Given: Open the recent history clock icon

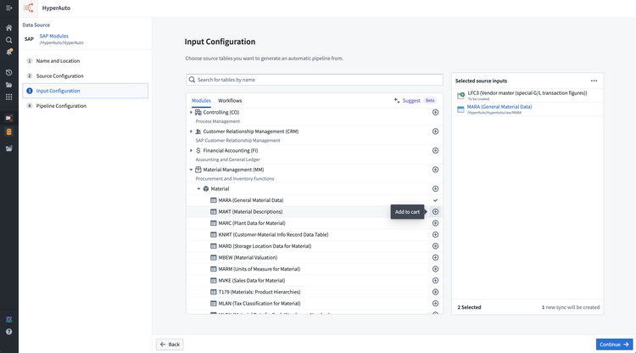Looking at the screenshot, I should [x=9, y=73].
